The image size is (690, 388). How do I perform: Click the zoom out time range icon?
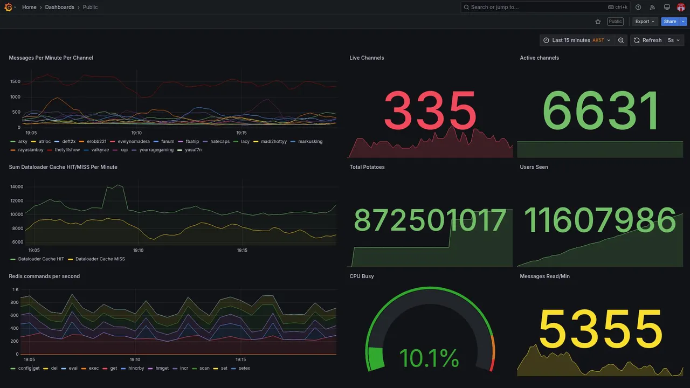[621, 40]
